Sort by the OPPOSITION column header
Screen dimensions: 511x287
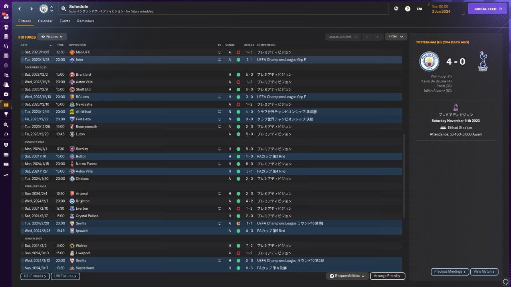[x=77, y=45]
